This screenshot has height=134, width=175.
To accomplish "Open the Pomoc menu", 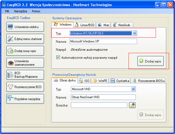I will tap(36, 11).
